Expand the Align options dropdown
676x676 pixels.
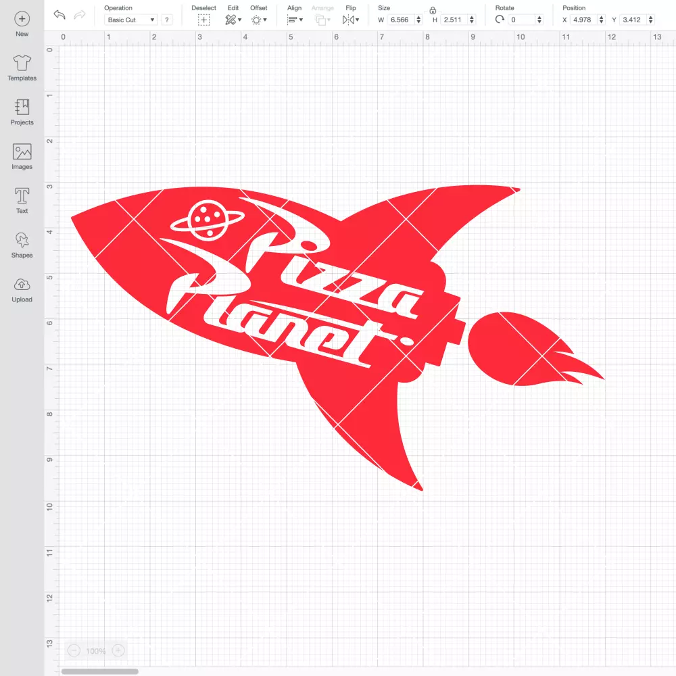click(x=295, y=20)
